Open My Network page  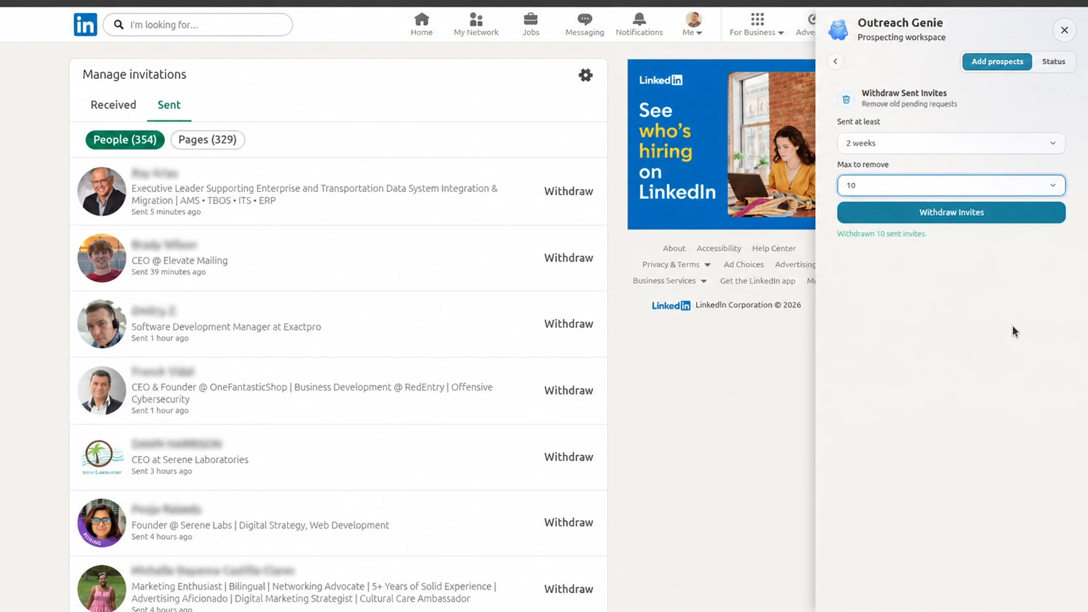476,24
